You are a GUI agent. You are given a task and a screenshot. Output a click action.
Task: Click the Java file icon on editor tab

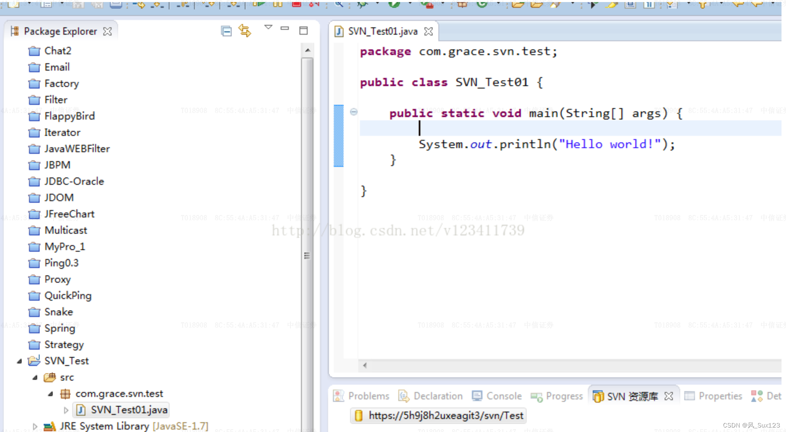339,31
